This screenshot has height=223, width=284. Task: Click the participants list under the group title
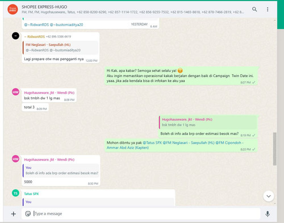click(x=133, y=12)
